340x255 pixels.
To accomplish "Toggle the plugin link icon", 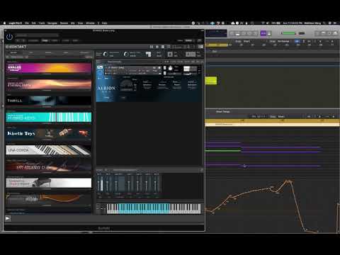I will (200, 40).
